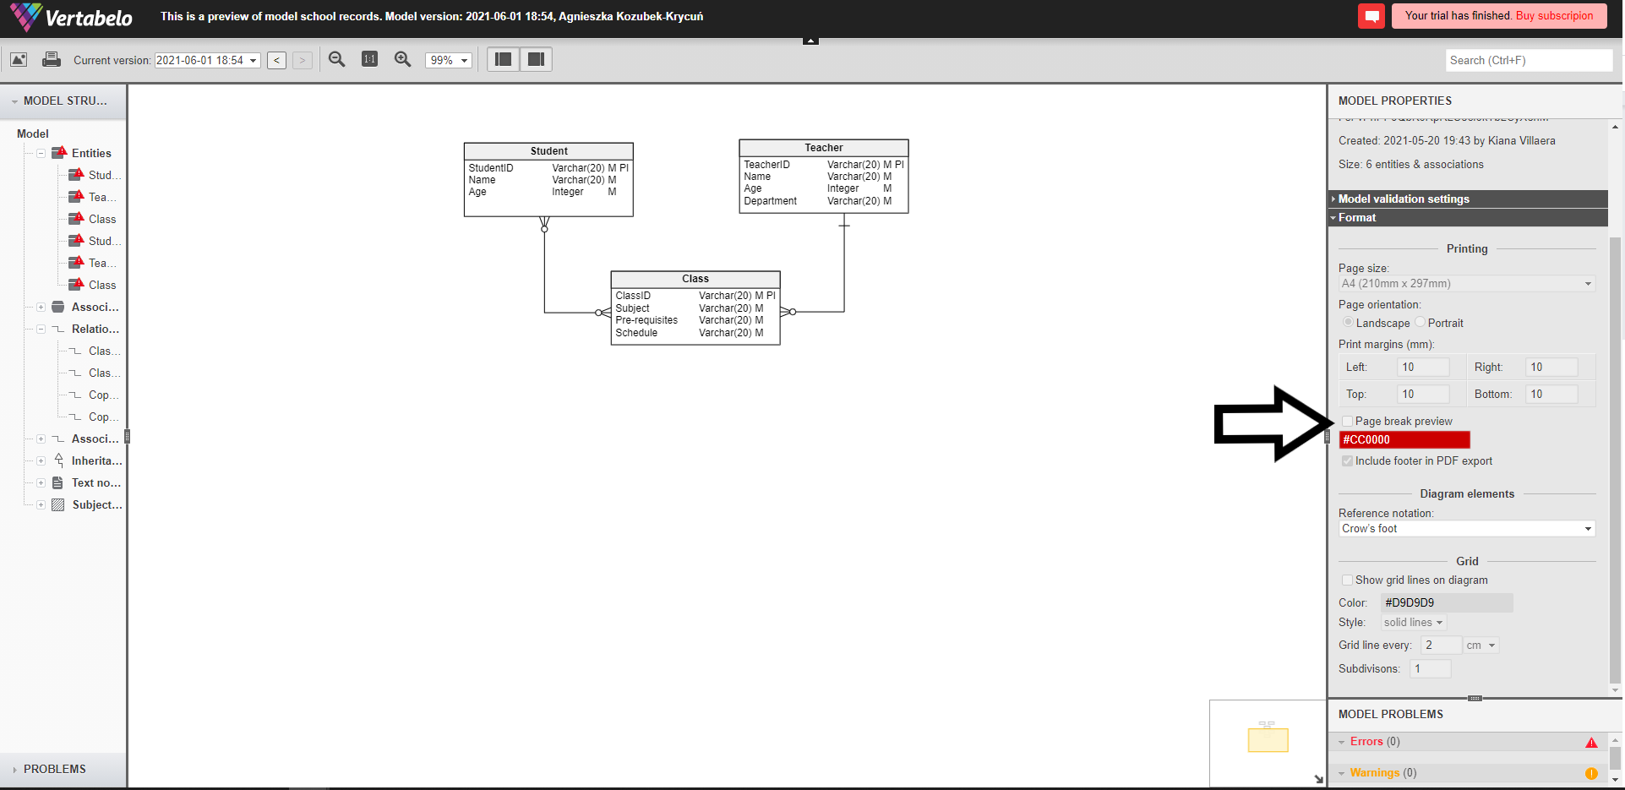Image resolution: width=1625 pixels, height=790 pixels.
Task: Toggle the right panel layout icon
Action: [536, 59]
